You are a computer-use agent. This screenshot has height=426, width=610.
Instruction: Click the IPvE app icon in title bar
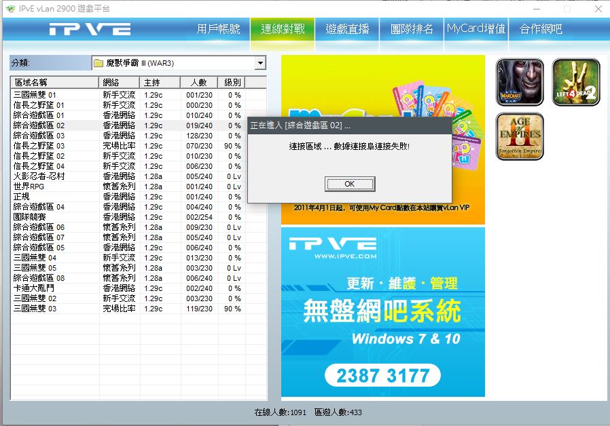(10, 8)
